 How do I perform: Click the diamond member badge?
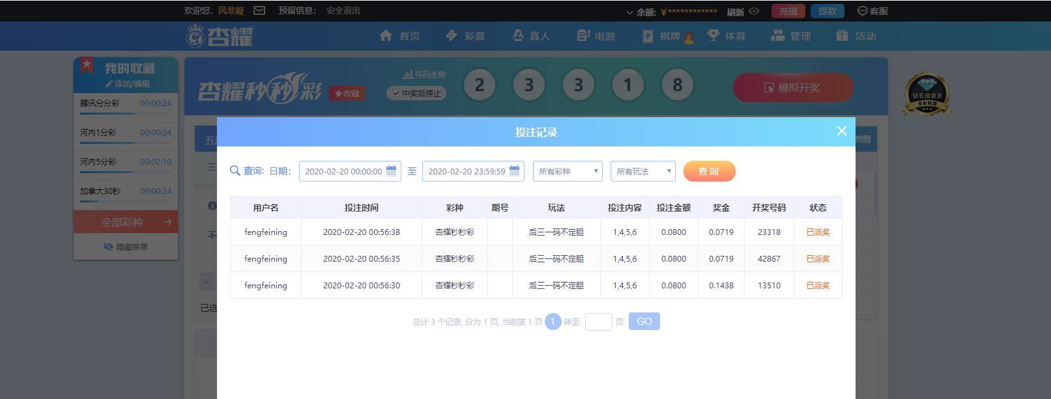click(x=927, y=94)
